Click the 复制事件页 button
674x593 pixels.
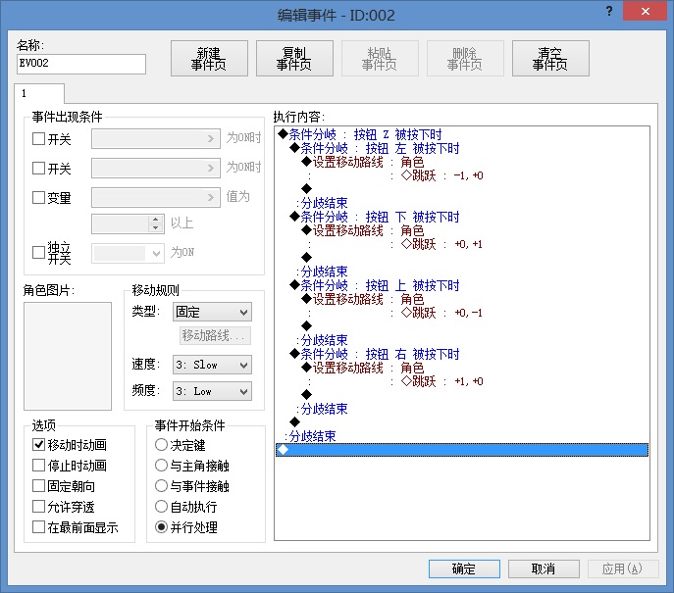294,59
